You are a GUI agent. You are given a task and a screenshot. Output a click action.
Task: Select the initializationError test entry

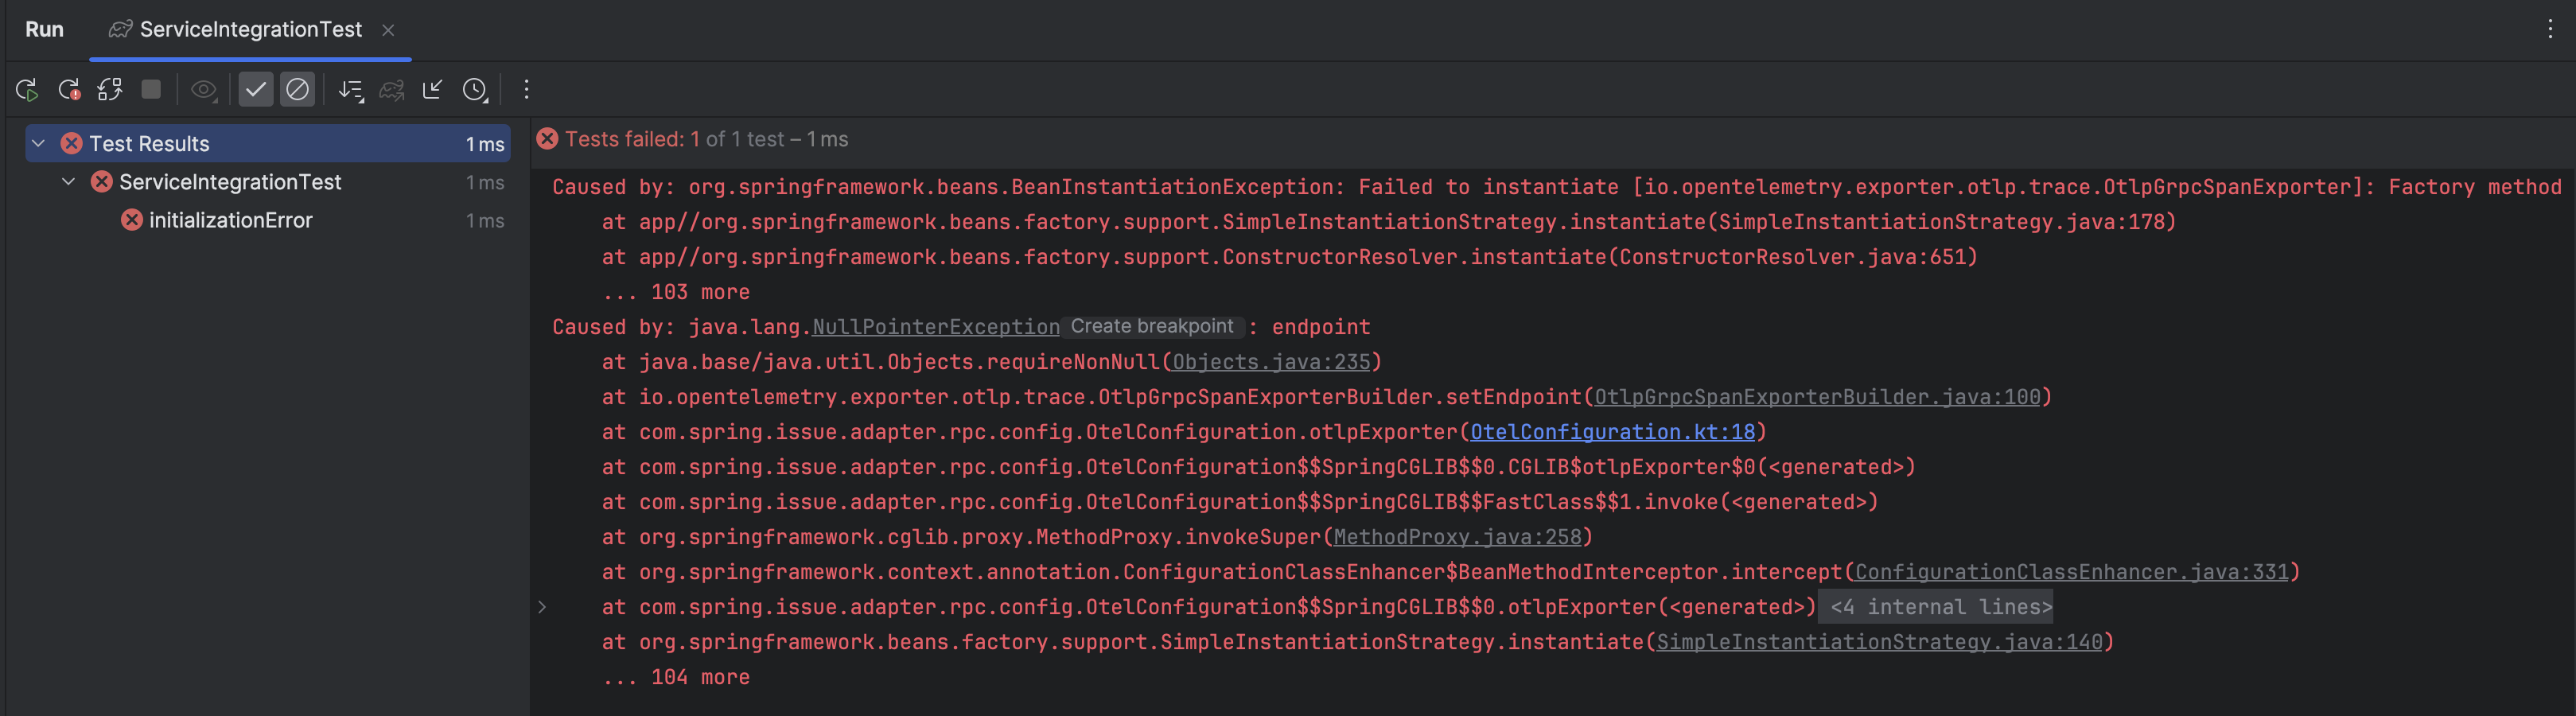coord(231,220)
